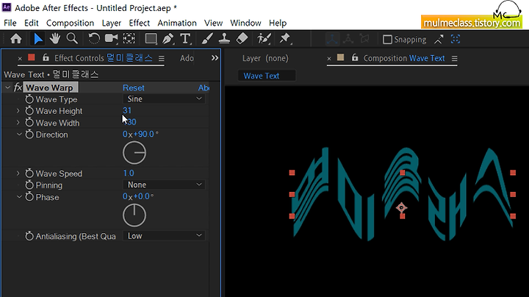Open the Effect Controls panel menu
Image resolution: width=529 pixels, height=297 pixels.
click(x=162, y=59)
